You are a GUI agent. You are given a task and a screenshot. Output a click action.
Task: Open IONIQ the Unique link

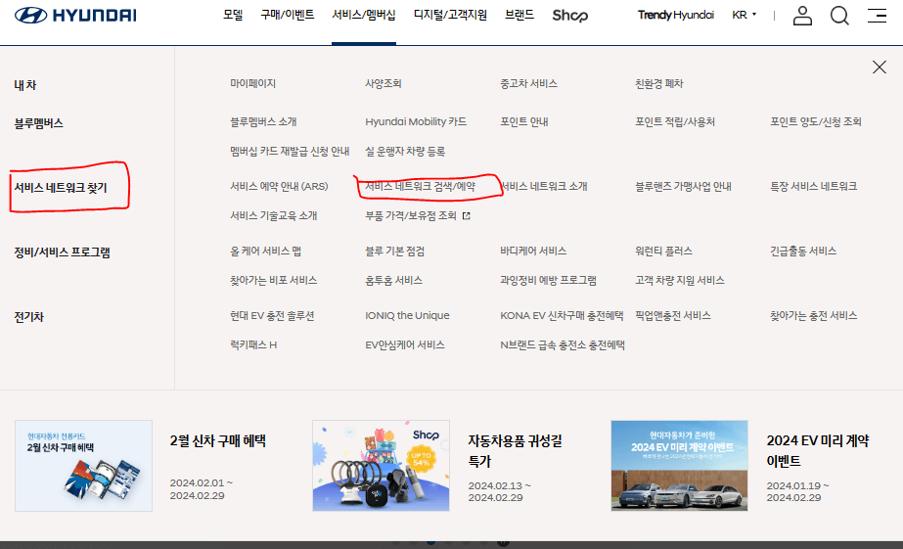point(407,315)
